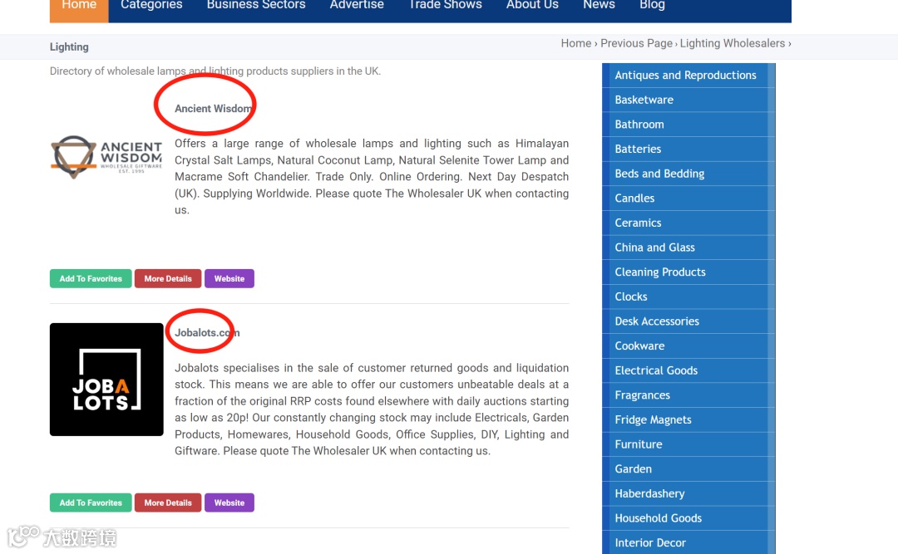Go to the Advertise menu item
This screenshot has height=554, width=898.
(356, 5)
